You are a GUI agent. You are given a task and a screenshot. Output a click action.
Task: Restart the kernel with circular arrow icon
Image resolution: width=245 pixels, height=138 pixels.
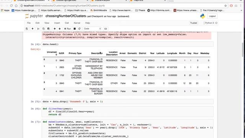[x=79, y=29]
